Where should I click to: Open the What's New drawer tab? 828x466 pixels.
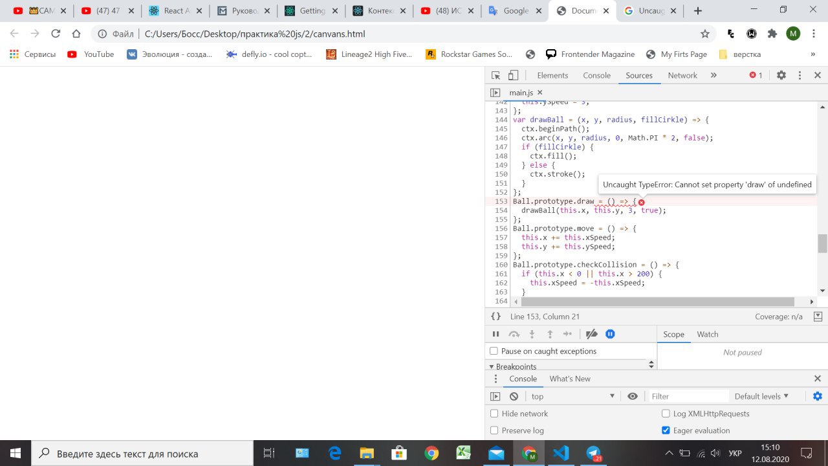click(x=570, y=379)
